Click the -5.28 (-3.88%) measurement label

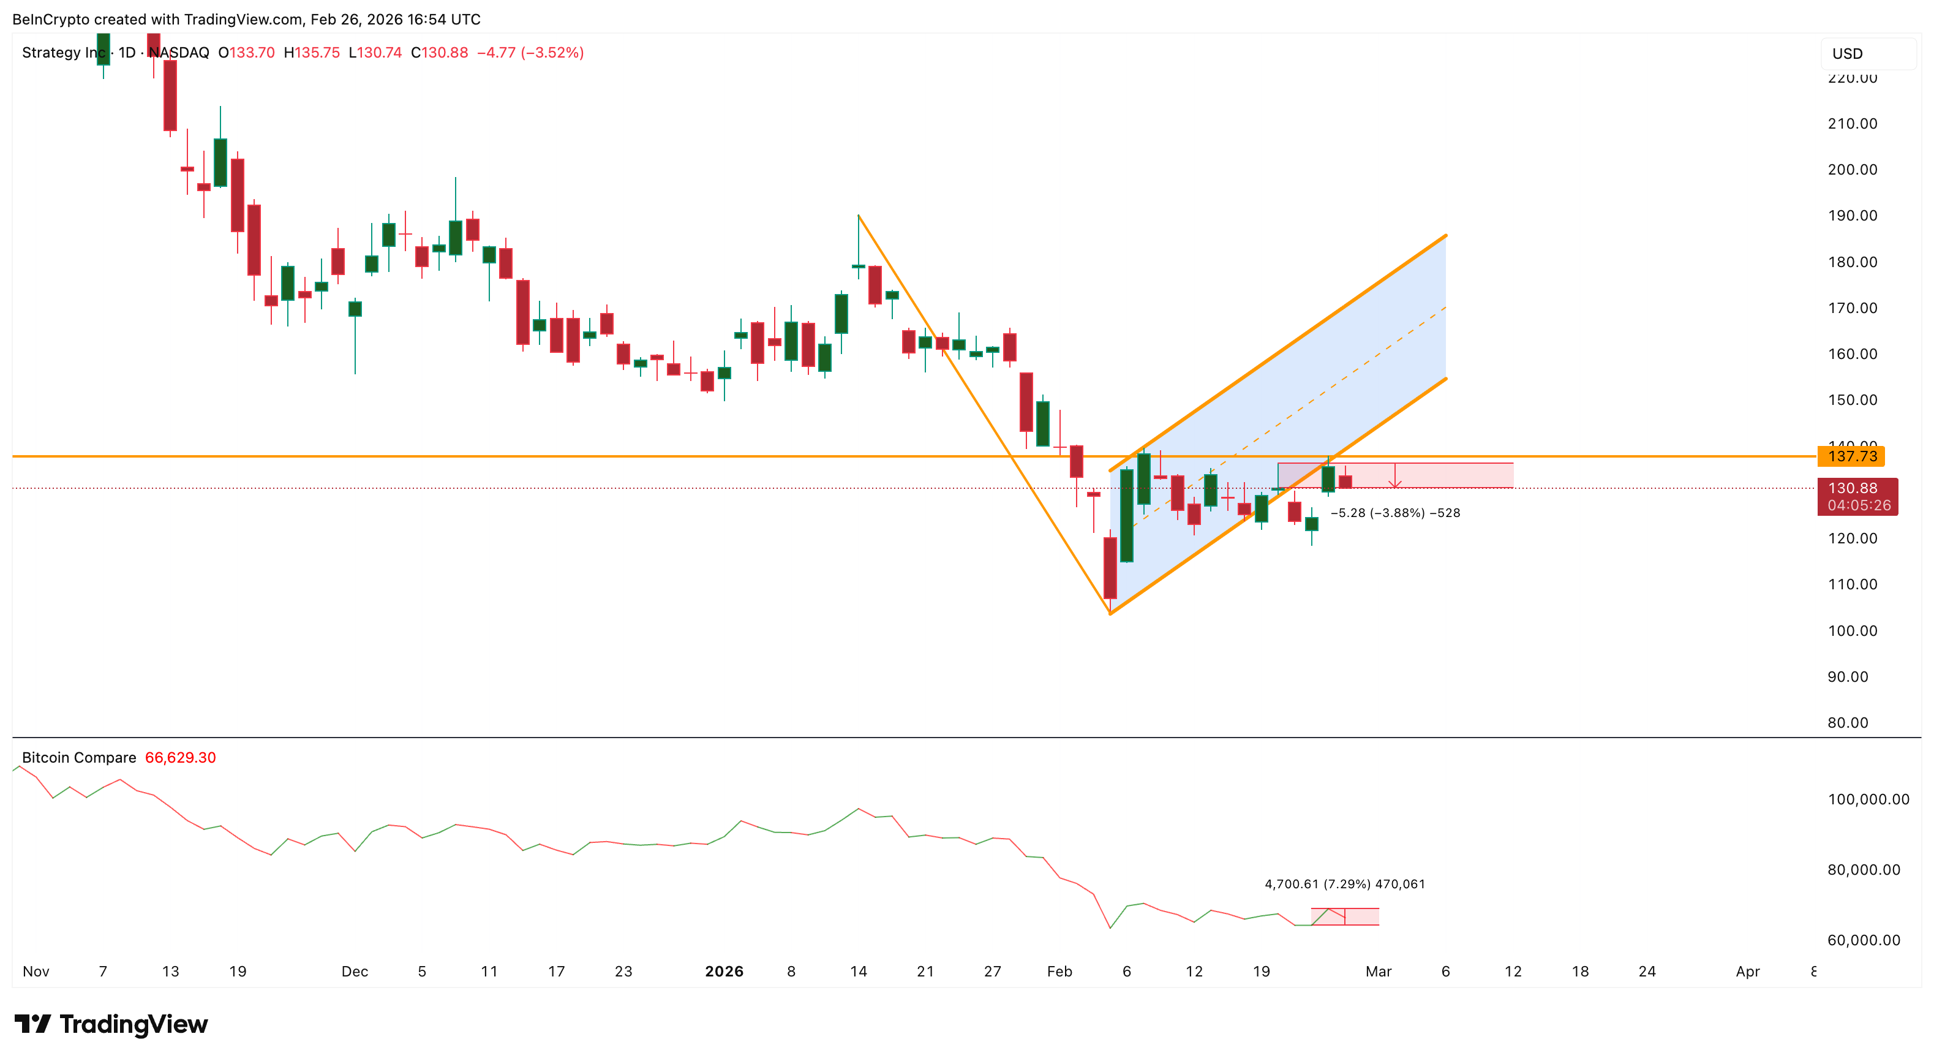[1395, 513]
